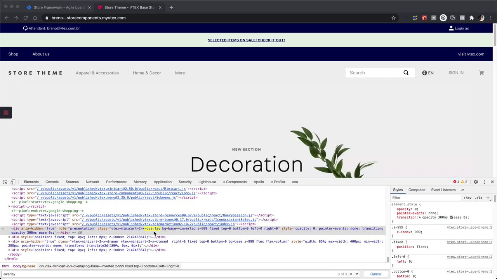Open the shopping cart
The width and height of the screenshot is (497, 279).
coord(481,73)
